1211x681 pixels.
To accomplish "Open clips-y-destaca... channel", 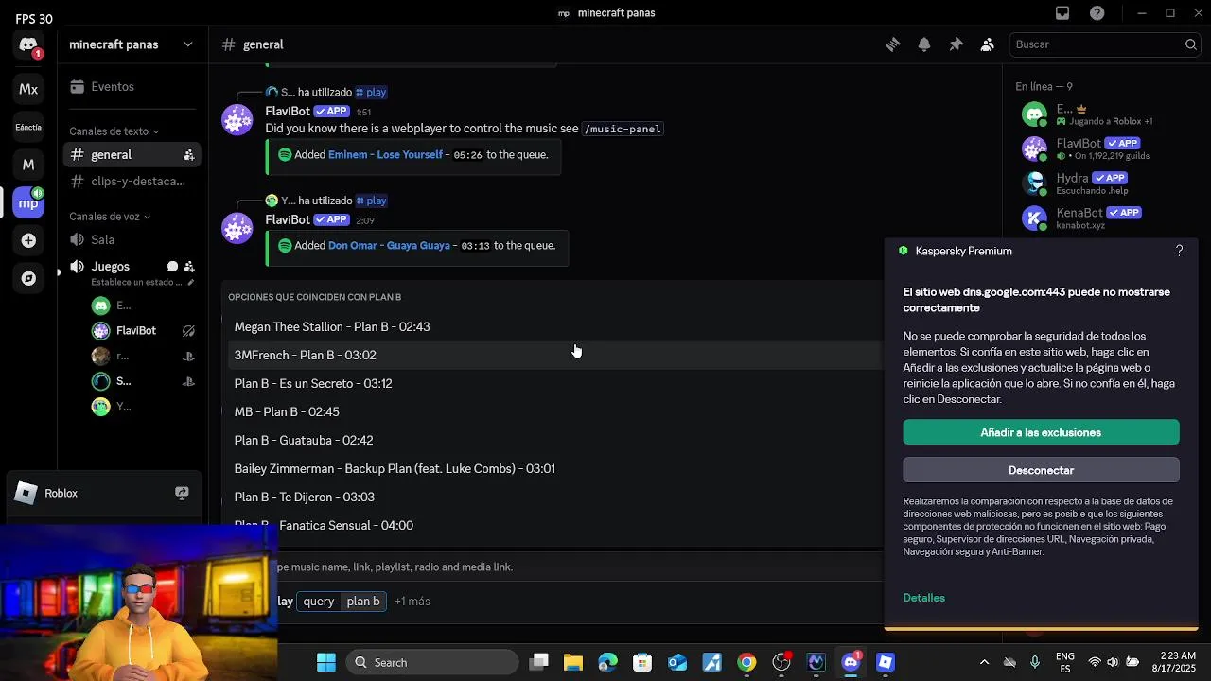I will (x=131, y=181).
